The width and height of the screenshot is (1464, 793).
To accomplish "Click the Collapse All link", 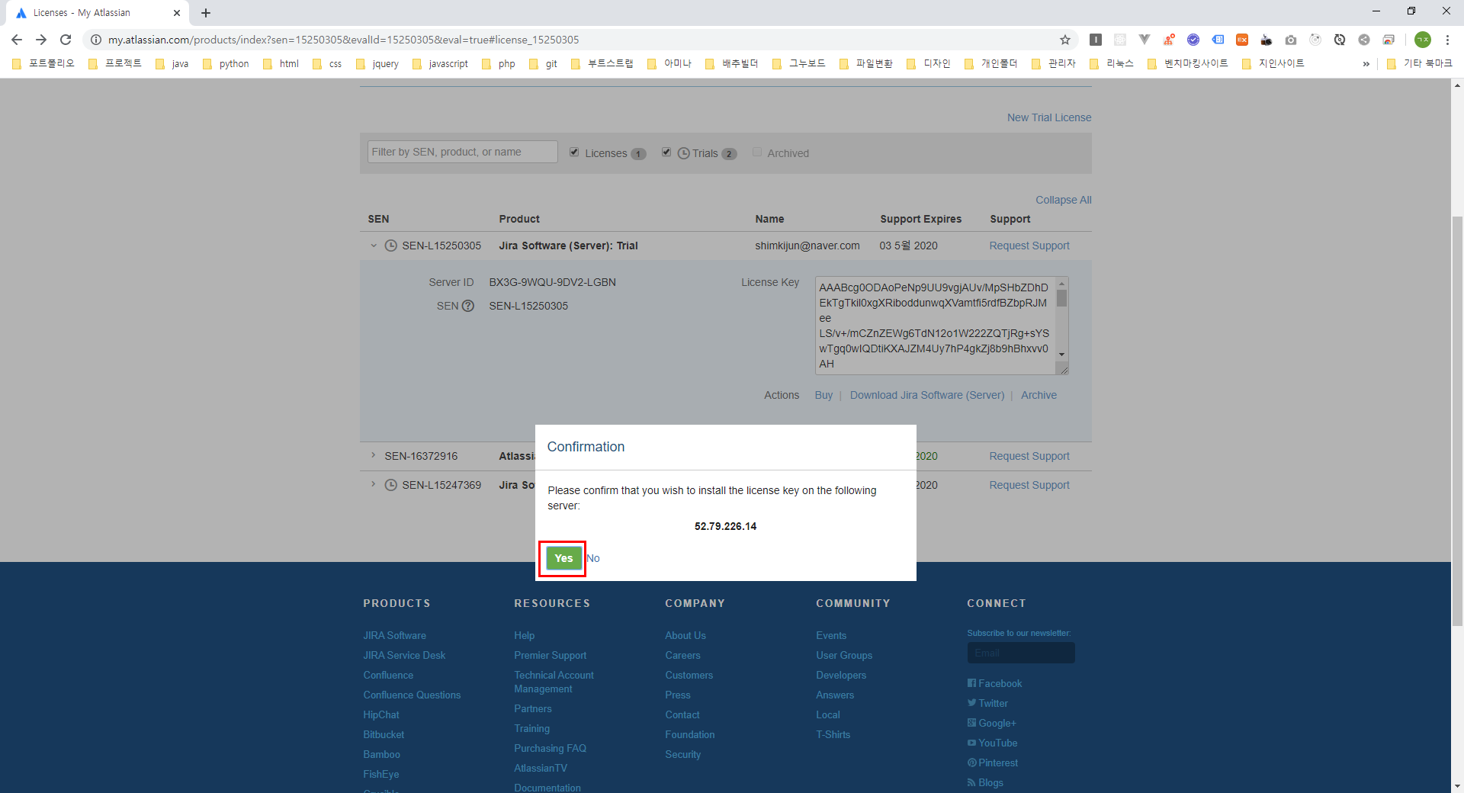I will pos(1064,200).
